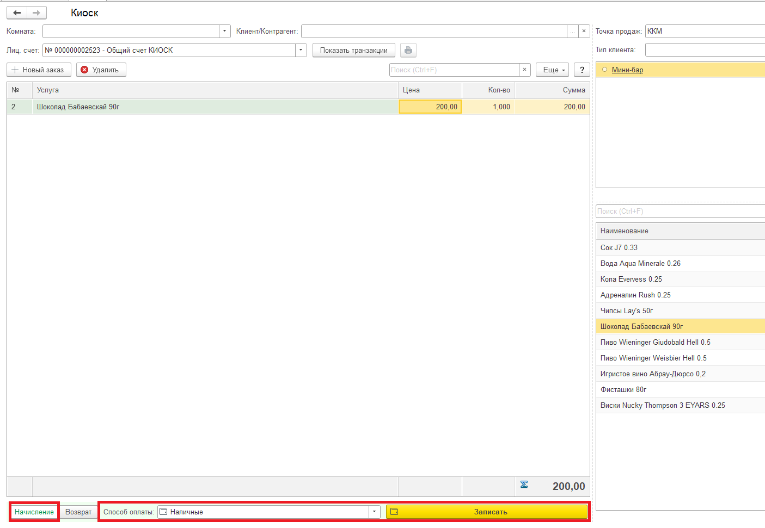765x528 pixels.
Task: Select Кола Evervess 0.25 product
Action: pos(681,279)
